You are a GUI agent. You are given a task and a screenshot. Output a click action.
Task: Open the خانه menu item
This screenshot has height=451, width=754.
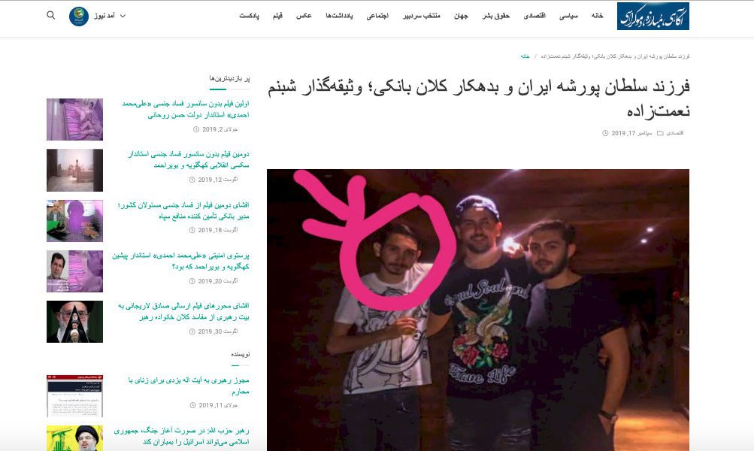click(x=597, y=16)
